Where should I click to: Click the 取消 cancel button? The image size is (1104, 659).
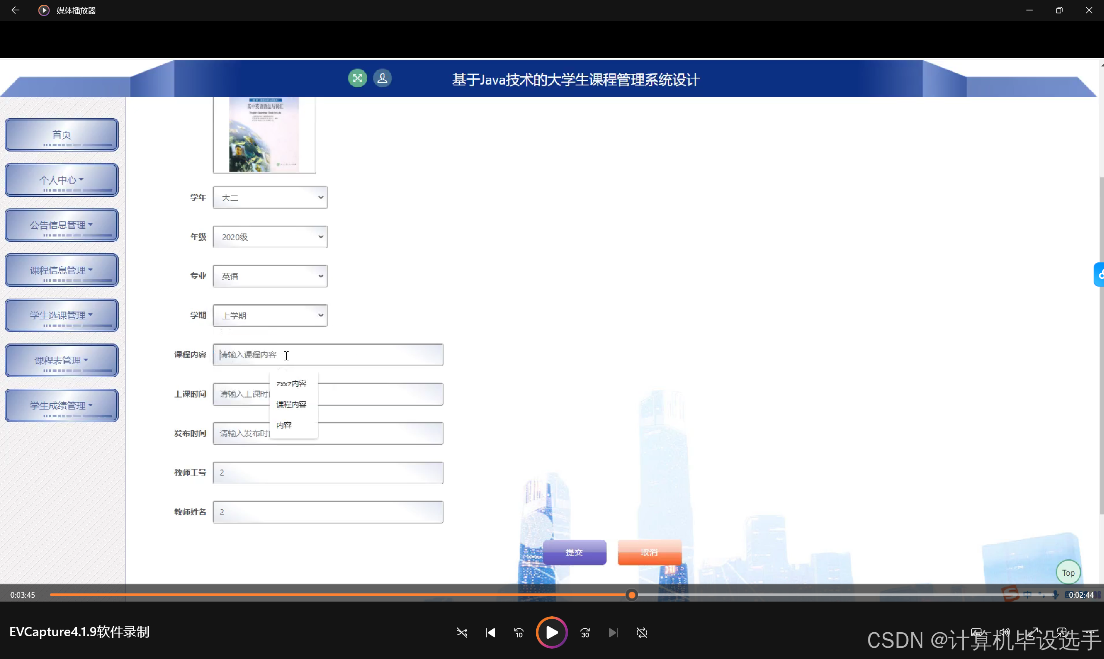tap(649, 552)
